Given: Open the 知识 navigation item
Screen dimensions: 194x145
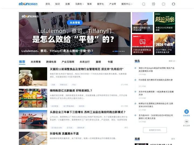Looking at the screenshot, I should tap(58, 4).
